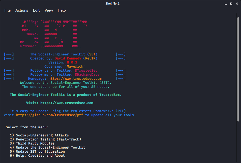Maximize the Shell No.1 window
241x163 pixels.
231,4
